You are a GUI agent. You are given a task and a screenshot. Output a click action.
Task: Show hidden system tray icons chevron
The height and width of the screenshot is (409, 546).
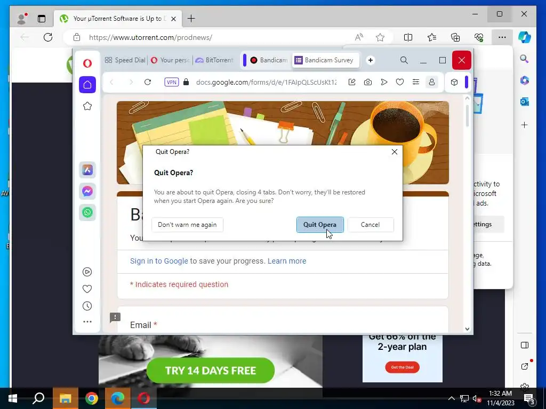point(451,398)
